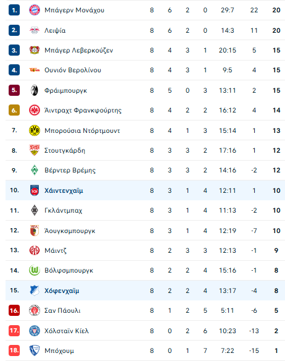
Task: Click the Bayer Leverkusen crest icon
Action: [35, 50]
